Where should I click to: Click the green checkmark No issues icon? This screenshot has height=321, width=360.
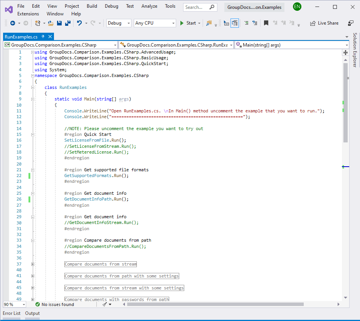tap(38, 304)
